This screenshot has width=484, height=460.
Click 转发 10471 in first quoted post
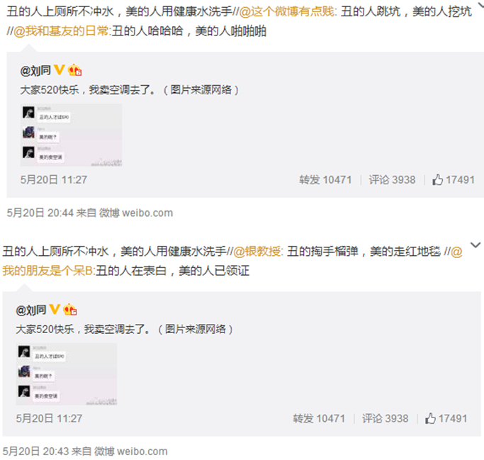click(325, 180)
